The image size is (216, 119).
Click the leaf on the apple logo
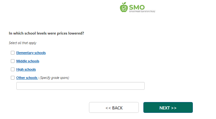pos(125,3)
